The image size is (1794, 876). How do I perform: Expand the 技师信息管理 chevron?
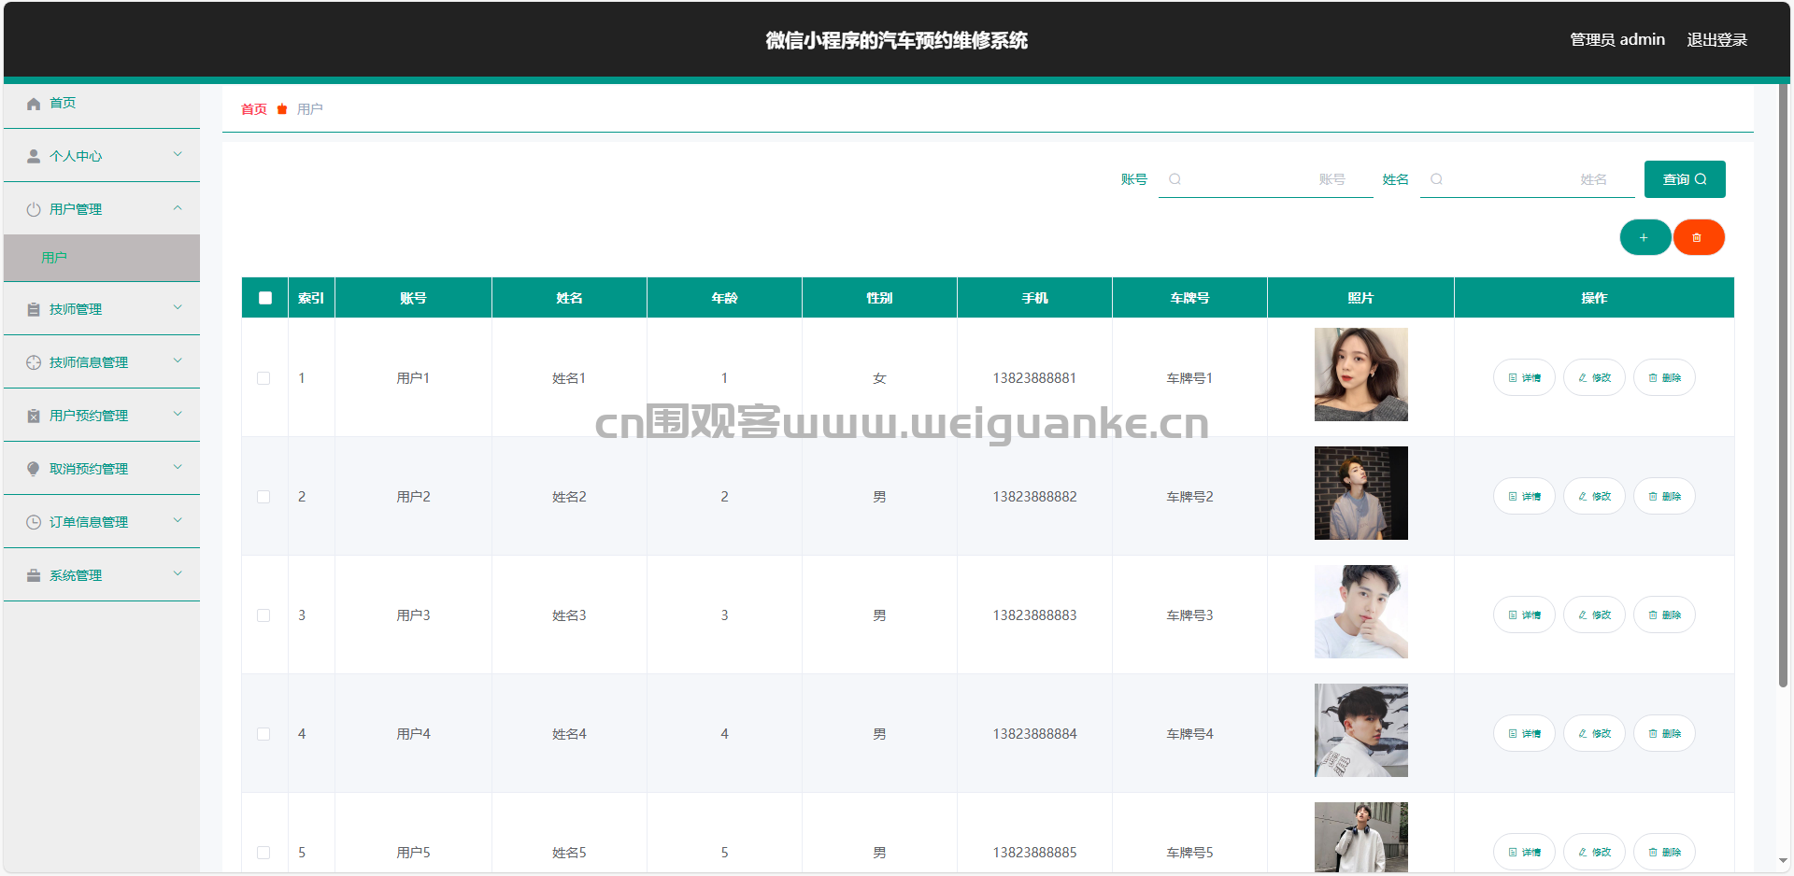point(178,361)
